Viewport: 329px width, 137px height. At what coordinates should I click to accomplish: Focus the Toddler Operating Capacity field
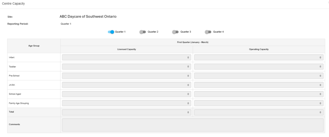click(259, 67)
